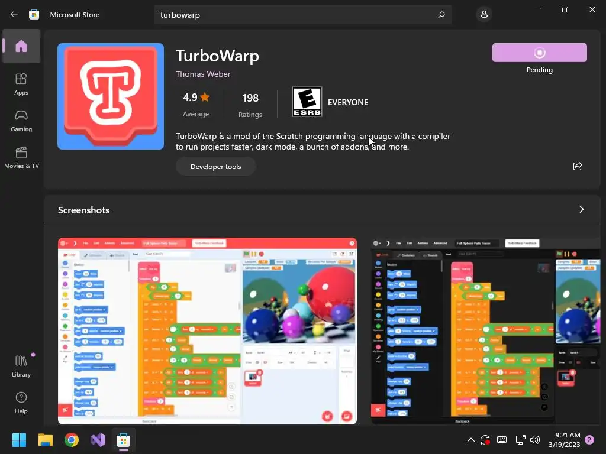606x454 pixels.
Task: Click the TurboWarp app logo
Action: [111, 96]
